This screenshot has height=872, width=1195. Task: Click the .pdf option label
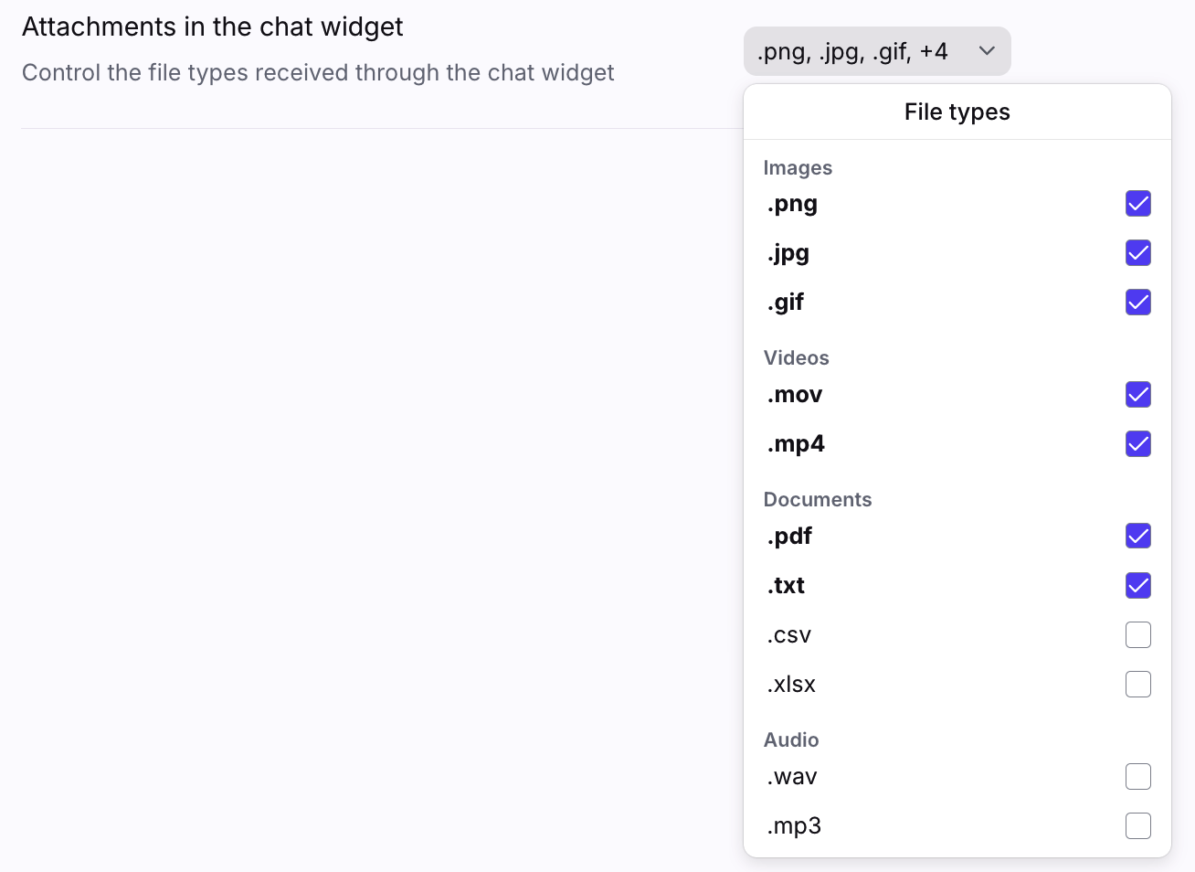[789, 537]
